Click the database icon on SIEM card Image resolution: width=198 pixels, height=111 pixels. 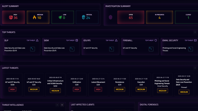[x=77, y=40]
